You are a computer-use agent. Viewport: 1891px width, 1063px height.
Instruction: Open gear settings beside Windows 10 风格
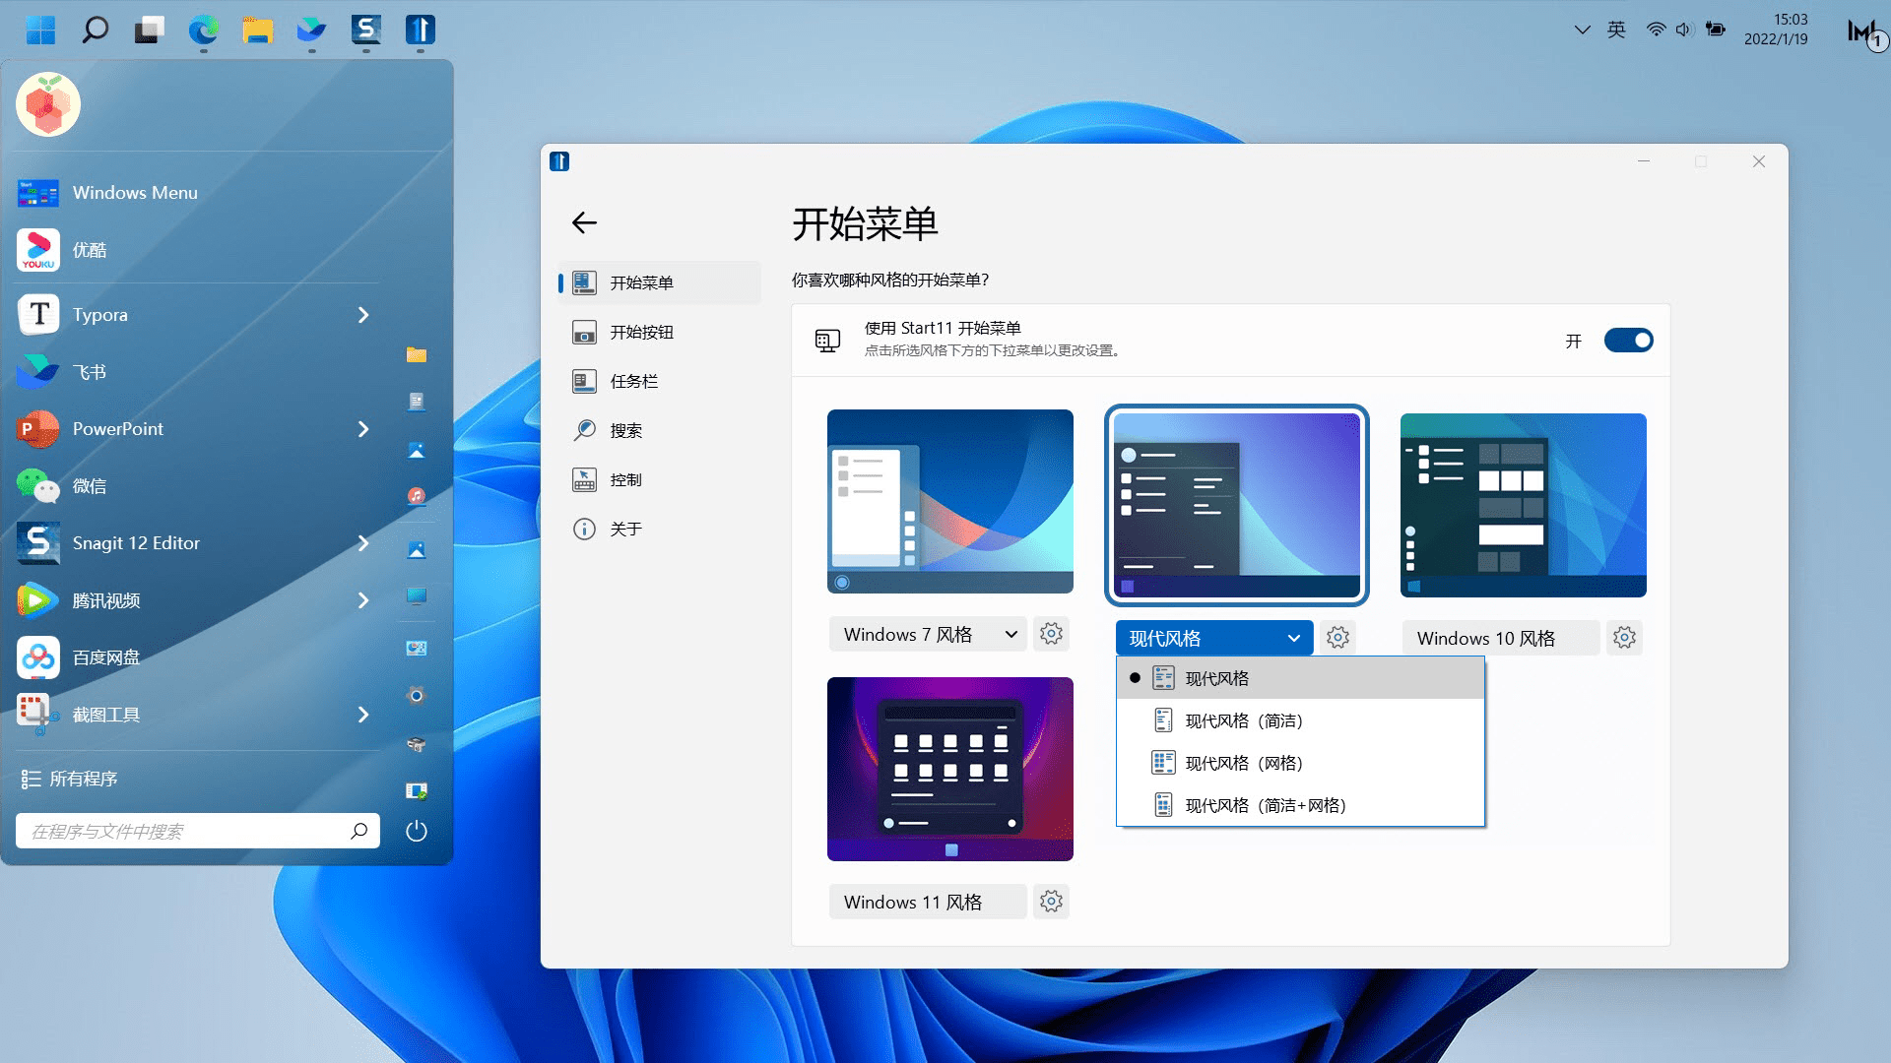click(1623, 637)
